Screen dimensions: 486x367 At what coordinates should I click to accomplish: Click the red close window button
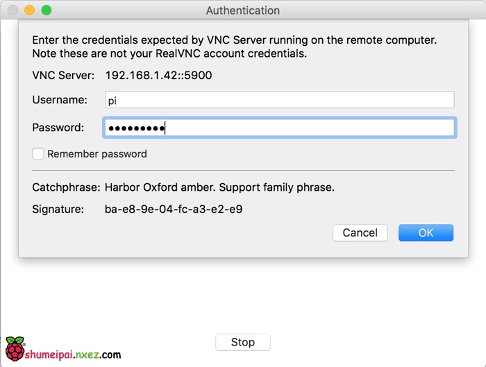coord(12,10)
